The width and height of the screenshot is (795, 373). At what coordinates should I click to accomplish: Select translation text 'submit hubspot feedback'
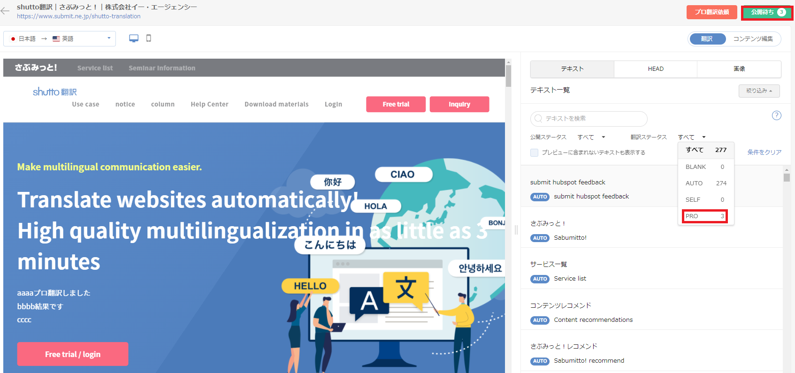[591, 197]
